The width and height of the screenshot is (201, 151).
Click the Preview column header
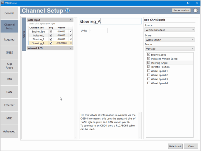61,27
